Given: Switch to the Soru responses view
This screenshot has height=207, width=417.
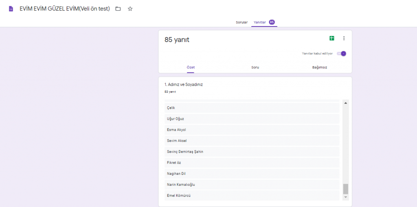Looking at the screenshot, I should 255,67.
